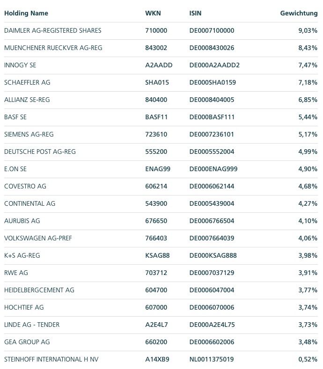Select the HEIDELBERGCEMENT AG holding
Image resolution: width=323 pixels, height=369 pixels.
[x=39, y=290]
